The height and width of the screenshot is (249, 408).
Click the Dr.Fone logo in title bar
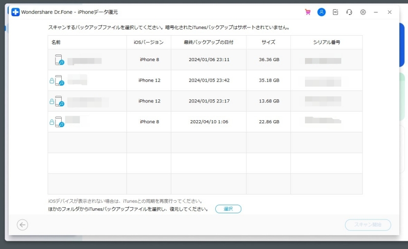point(15,12)
